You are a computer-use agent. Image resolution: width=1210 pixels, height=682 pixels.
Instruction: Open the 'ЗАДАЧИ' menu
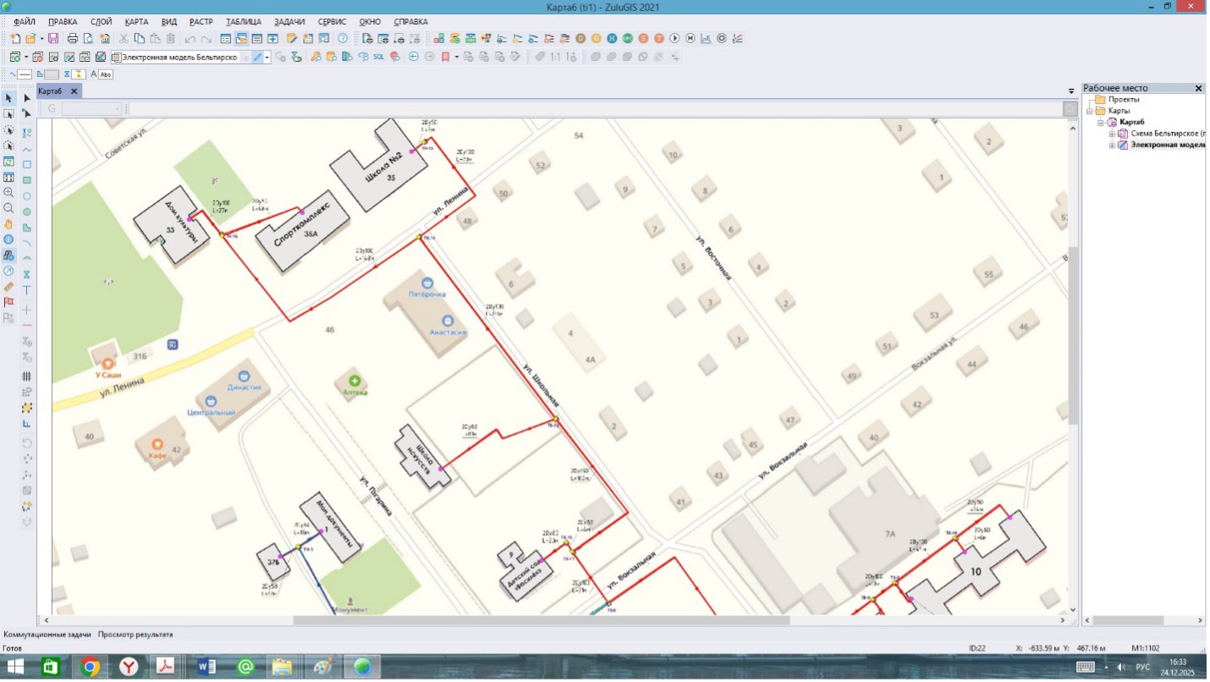(289, 21)
